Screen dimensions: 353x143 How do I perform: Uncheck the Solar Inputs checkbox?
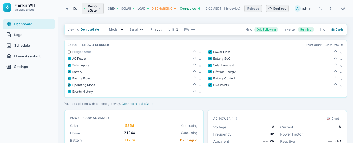(x=69, y=65)
